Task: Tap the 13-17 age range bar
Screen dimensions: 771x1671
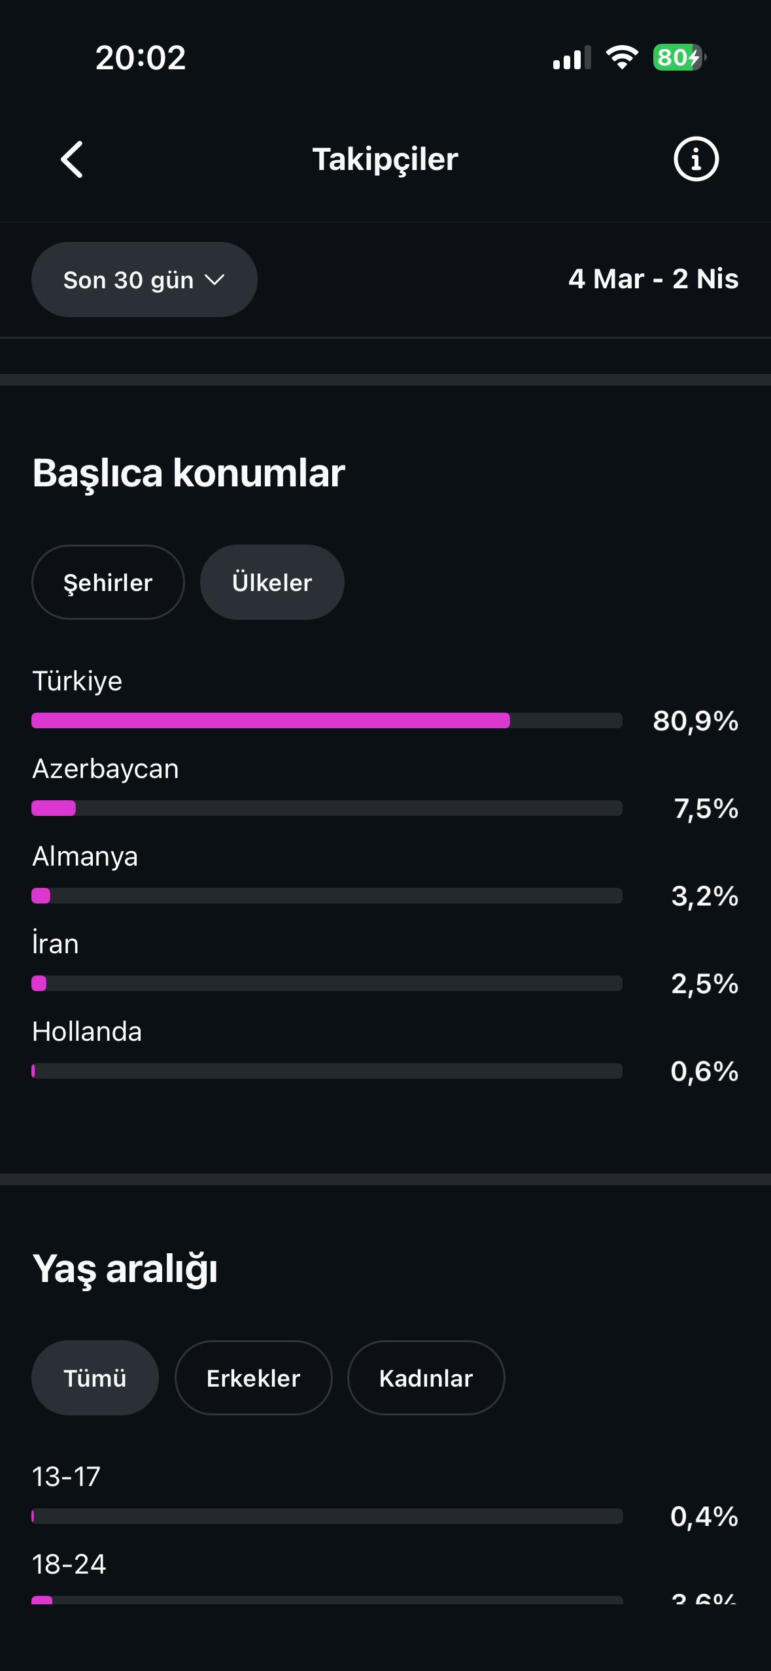Action: 327,1516
